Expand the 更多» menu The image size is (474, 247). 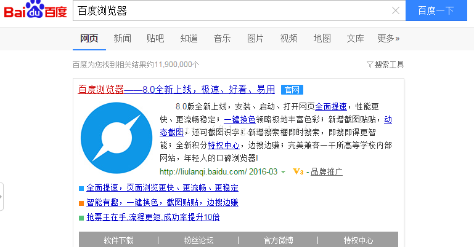tap(388, 39)
